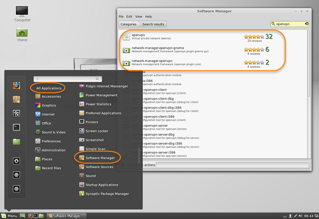Screen dimensions: 319x219
Task: Click the keyboard/notification tray icon left of user
Action: 285,216
